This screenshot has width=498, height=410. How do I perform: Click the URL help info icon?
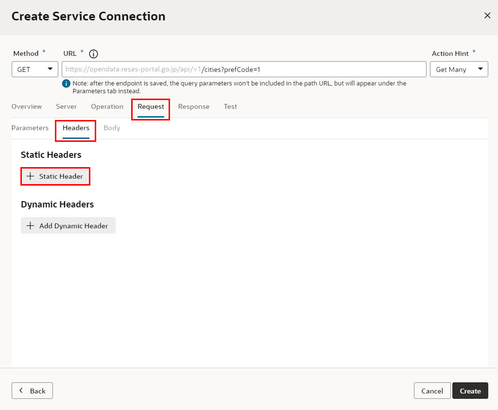94,54
